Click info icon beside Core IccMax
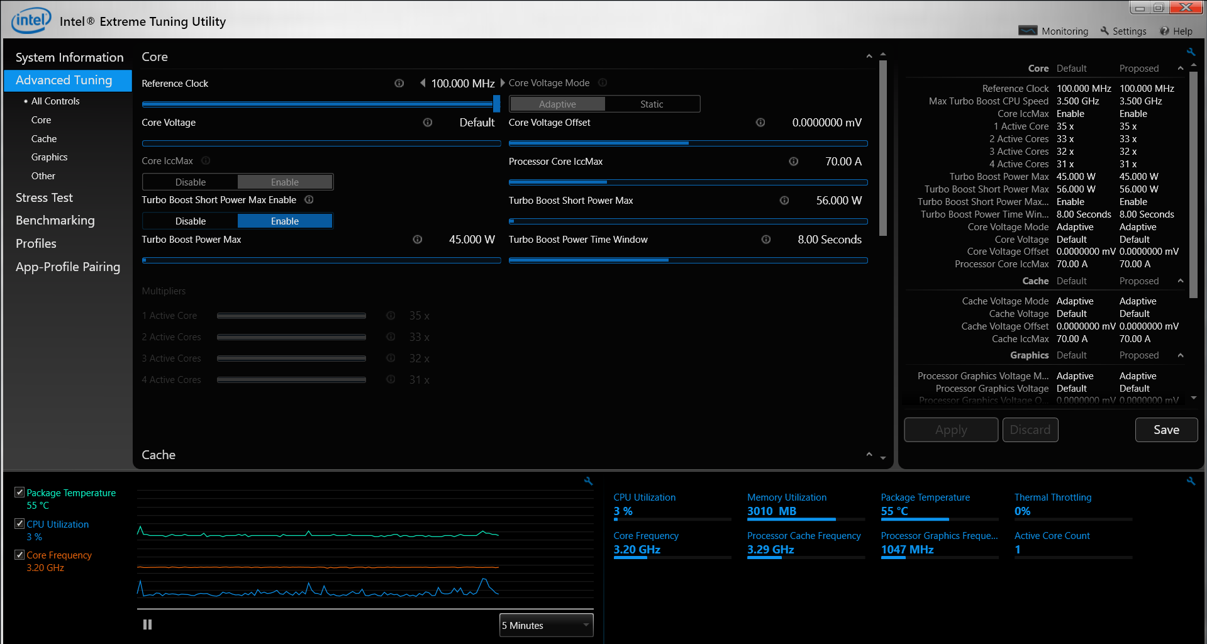This screenshot has width=1207, height=644. 206,160
